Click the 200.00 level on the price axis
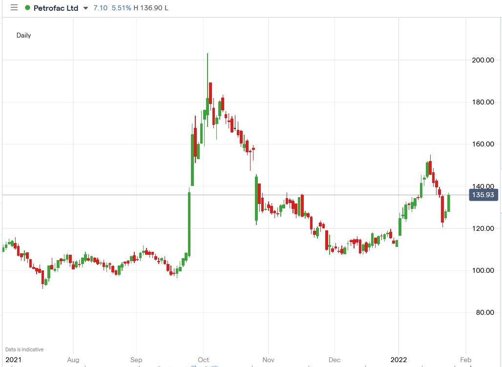The image size is (502, 367). click(482, 60)
